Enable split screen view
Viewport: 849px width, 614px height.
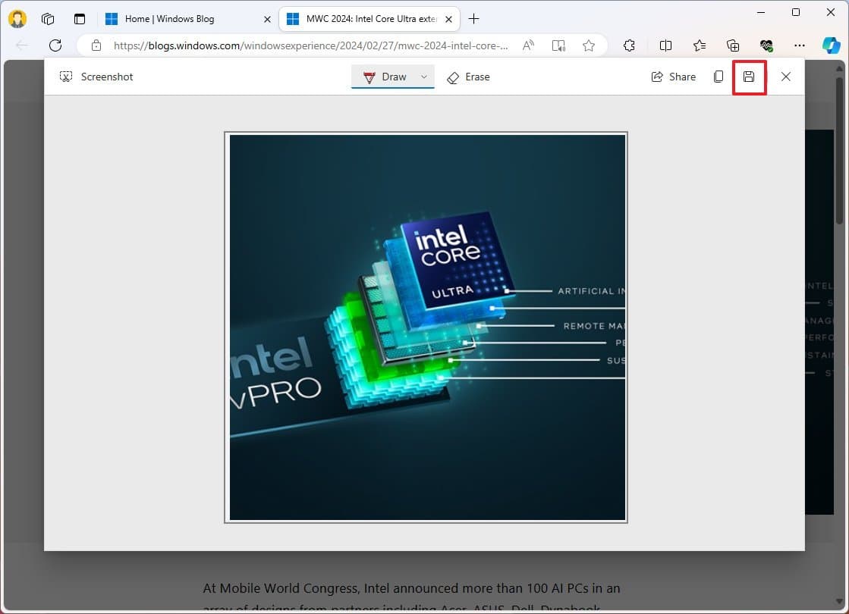(665, 45)
